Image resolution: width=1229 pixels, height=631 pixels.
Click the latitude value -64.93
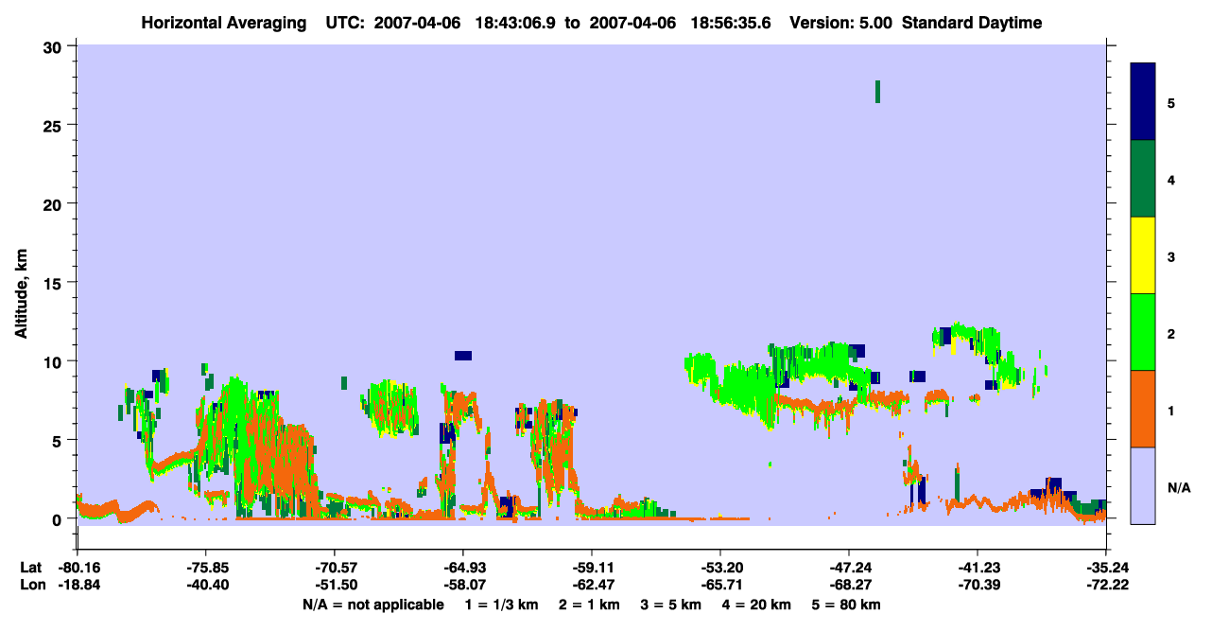(463, 568)
